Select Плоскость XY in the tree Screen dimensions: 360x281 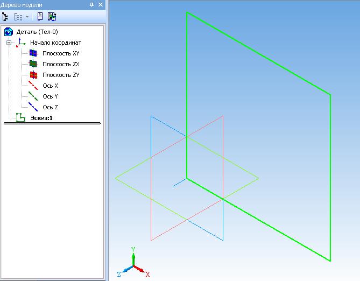61,53
